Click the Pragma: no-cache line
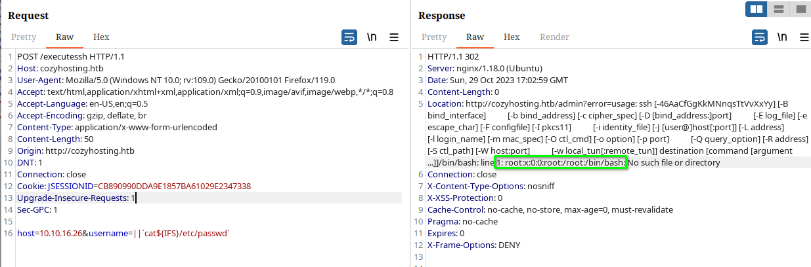Image resolution: width=811 pixels, height=267 pixels. coord(461,222)
